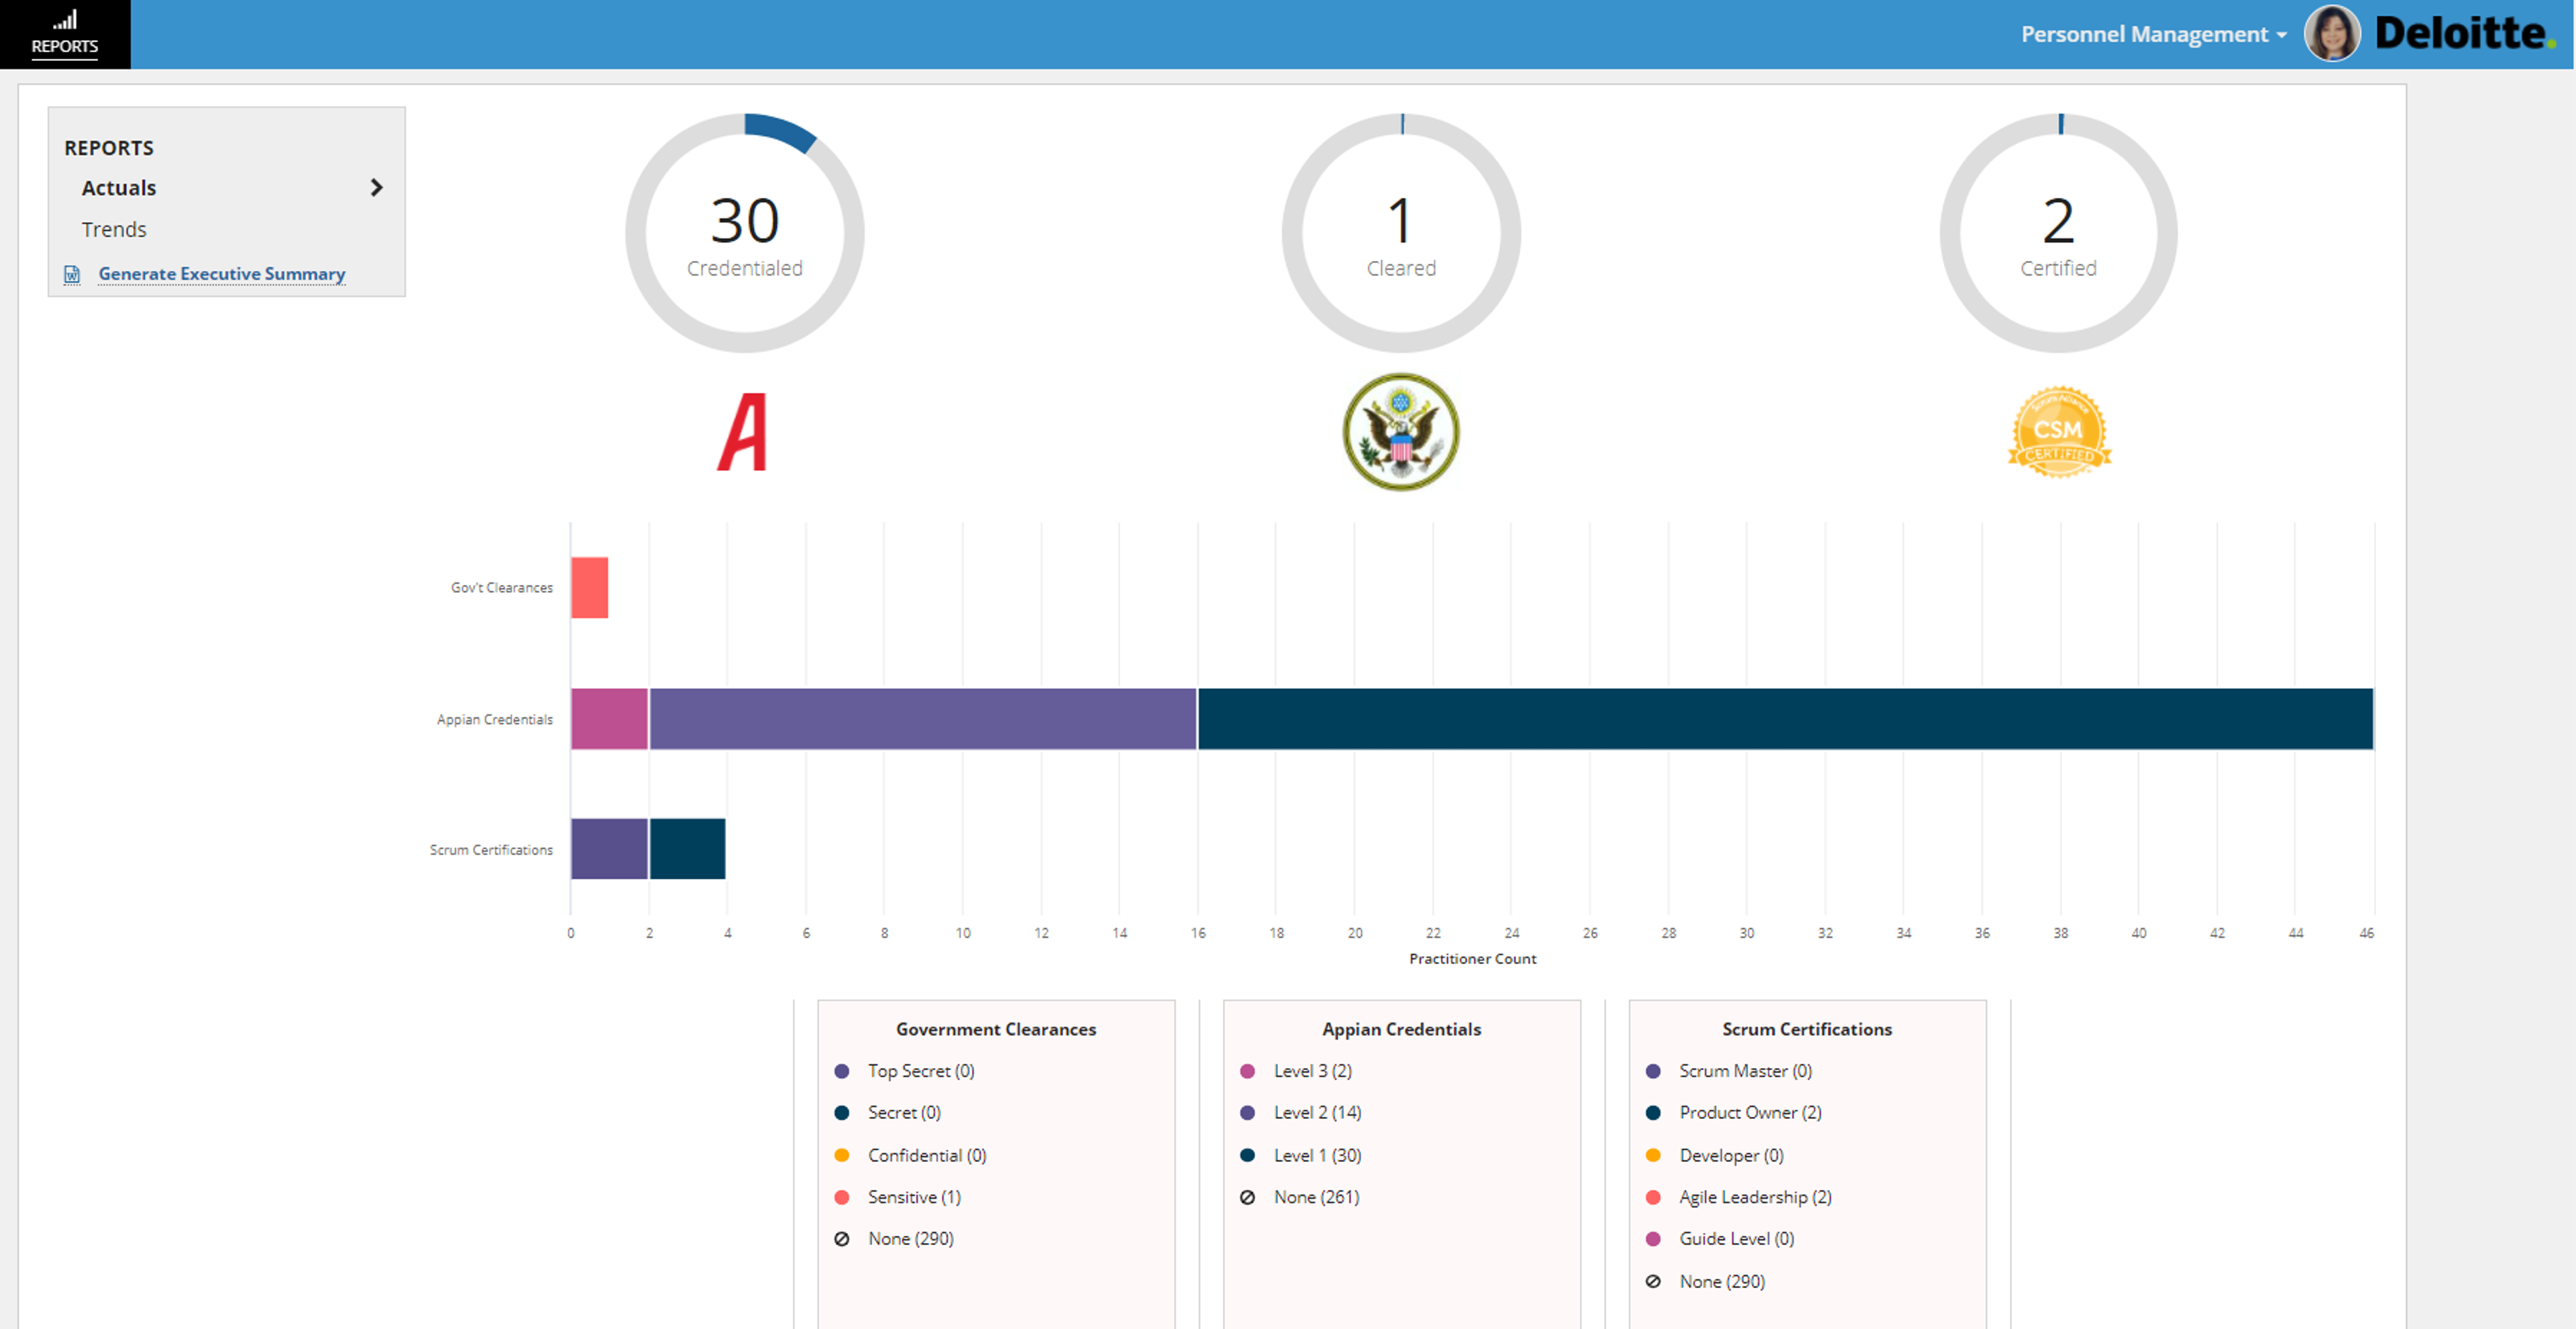Click the Word document icon beside Generate Executive Summary
This screenshot has height=1329, width=2576.
72,274
